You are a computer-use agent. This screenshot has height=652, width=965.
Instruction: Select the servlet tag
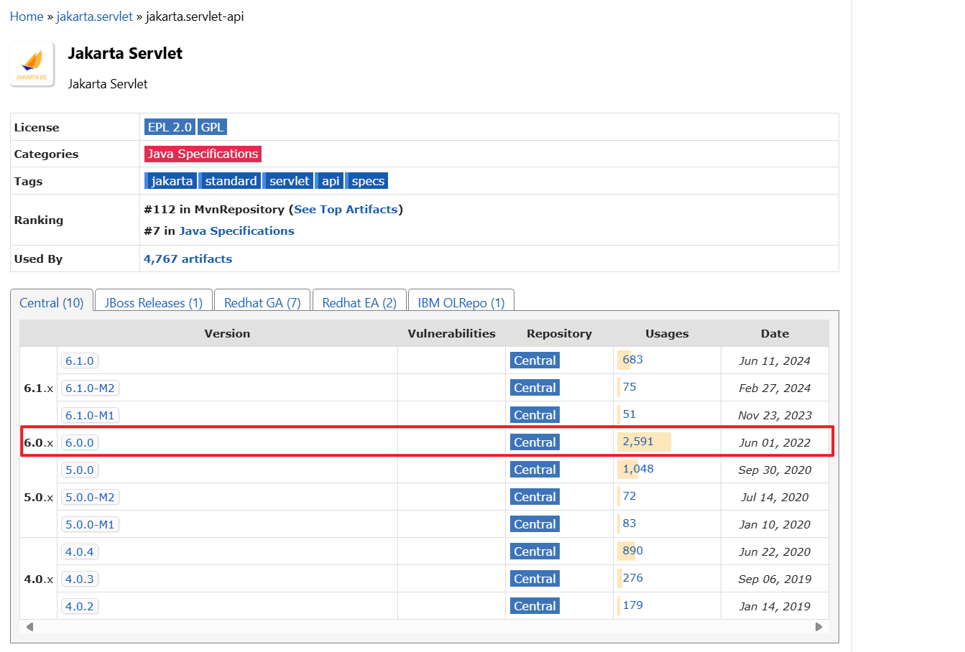[289, 181]
